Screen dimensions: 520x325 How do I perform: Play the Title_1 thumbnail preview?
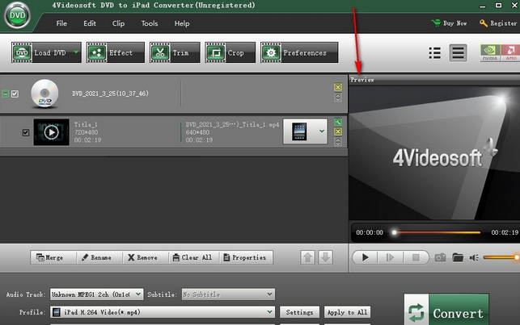(52, 132)
